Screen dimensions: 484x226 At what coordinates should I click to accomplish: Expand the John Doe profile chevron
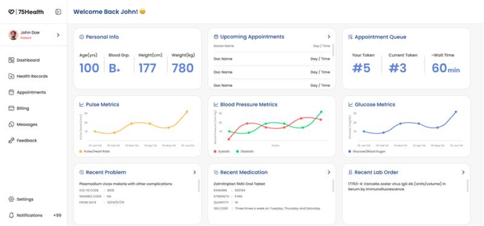tap(58, 35)
